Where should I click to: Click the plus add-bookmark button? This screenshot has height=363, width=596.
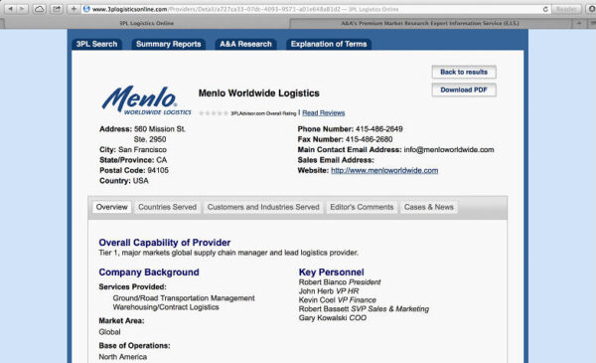(74, 9)
